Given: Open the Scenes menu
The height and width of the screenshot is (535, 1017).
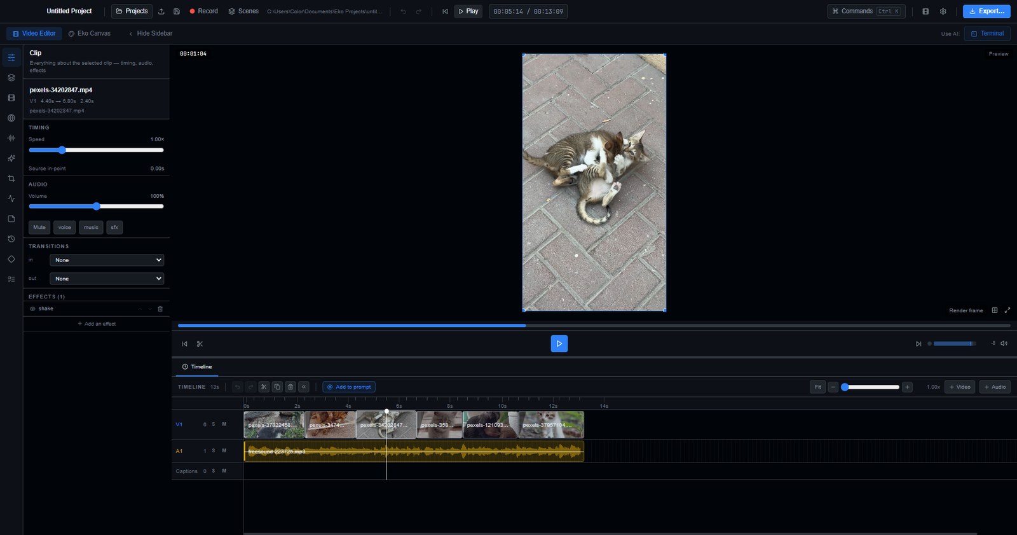Looking at the screenshot, I should (x=243, y=11).
